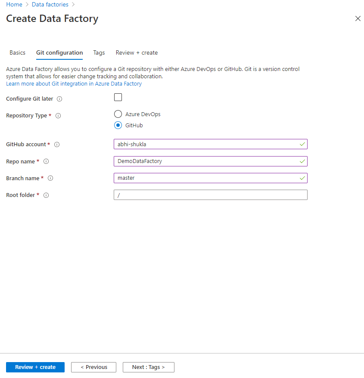Go to Review + create tab
Screen dimensions: 364x378
pyautogui.click(x=137, y=52)
